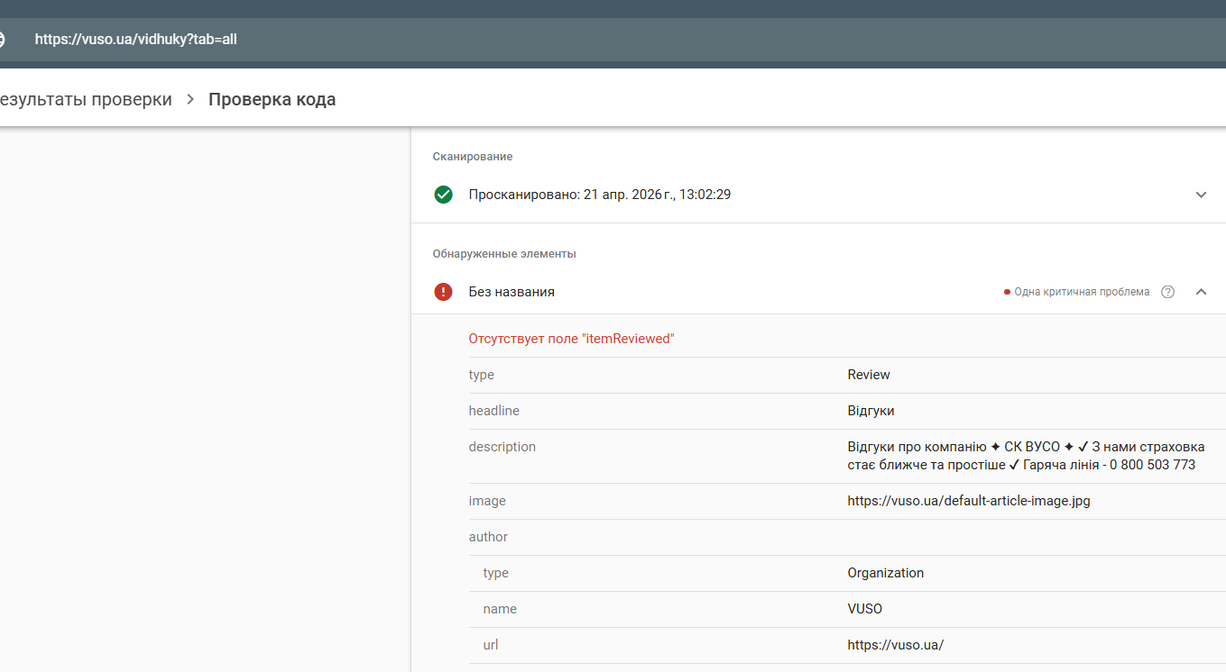Click the red error icon beside Без названия
This screenshot has width=1226, height=672.
pos(443,292)
